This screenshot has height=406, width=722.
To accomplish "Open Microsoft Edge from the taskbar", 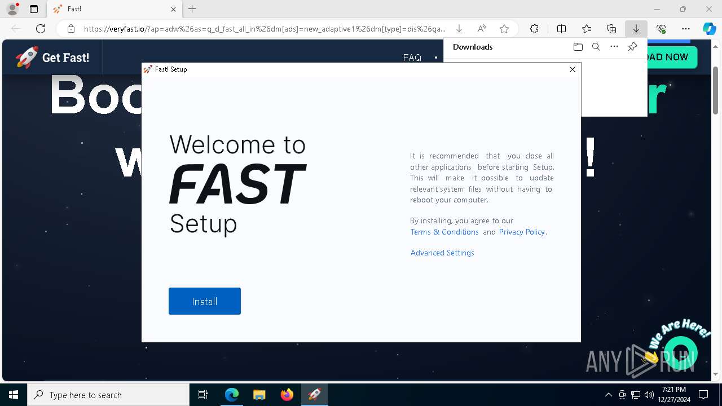I will click(232, 395).
